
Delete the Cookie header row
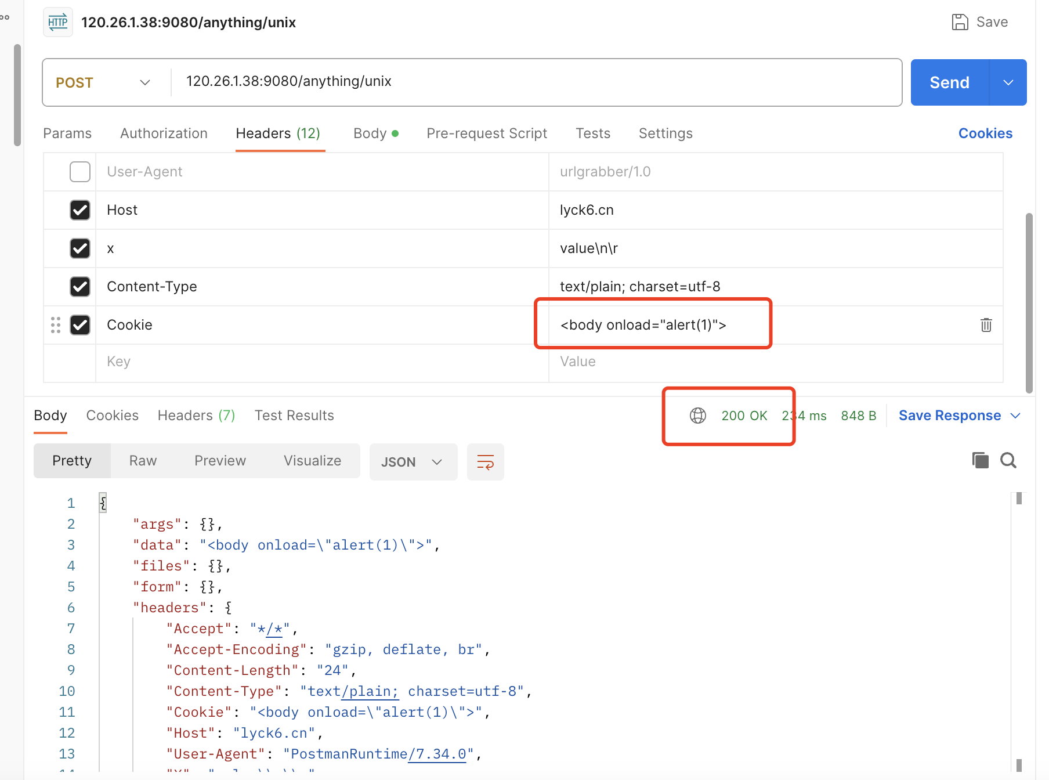tap(986, 325)
